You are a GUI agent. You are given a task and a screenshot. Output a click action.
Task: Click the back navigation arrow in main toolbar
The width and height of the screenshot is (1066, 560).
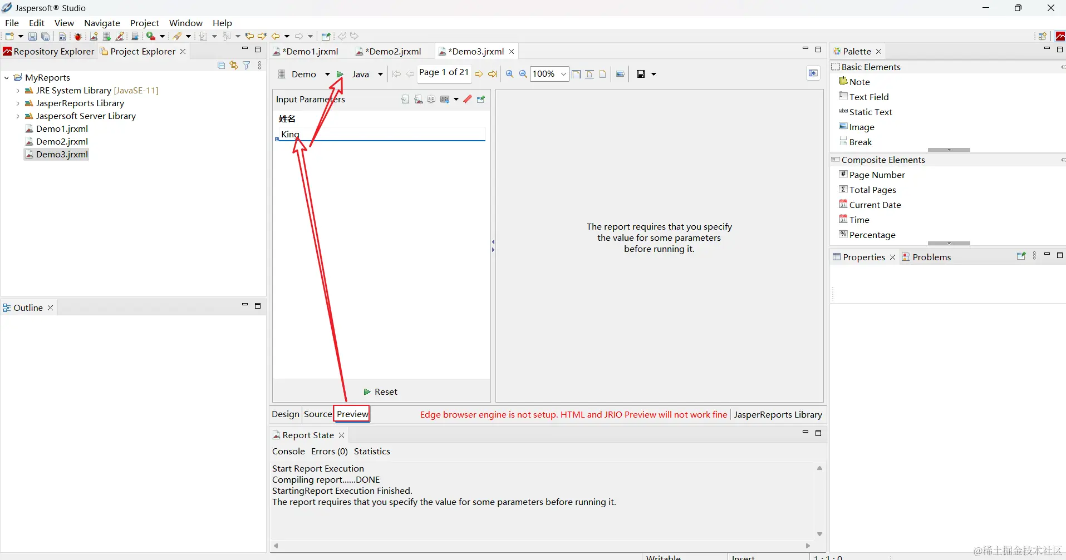point(276,36)
